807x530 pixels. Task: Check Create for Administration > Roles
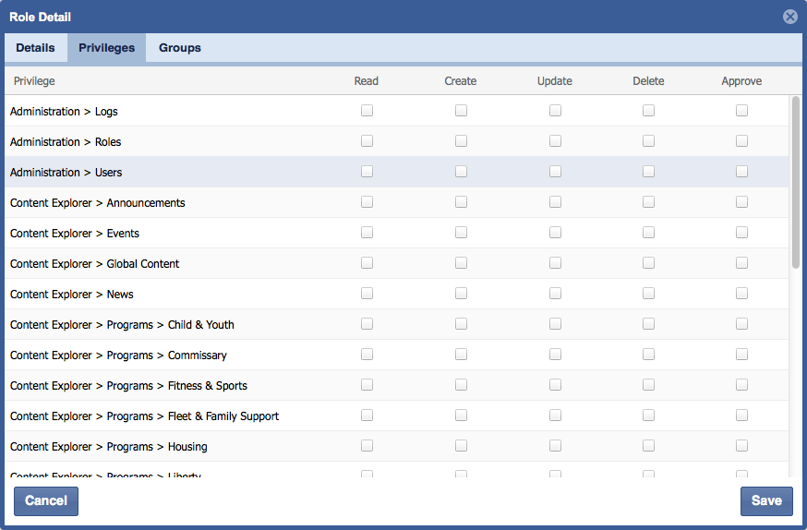[461, 141]
